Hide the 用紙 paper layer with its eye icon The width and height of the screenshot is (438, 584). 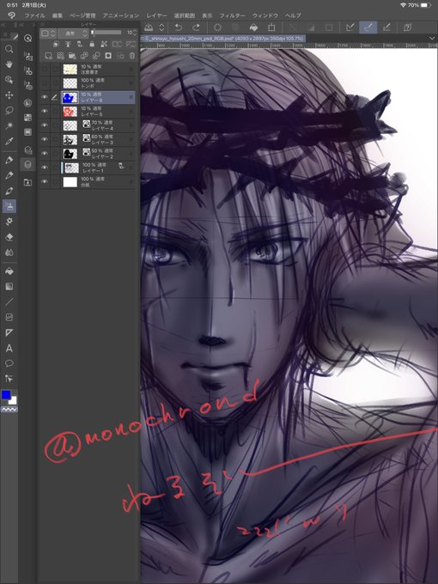[x=45, y=182]
